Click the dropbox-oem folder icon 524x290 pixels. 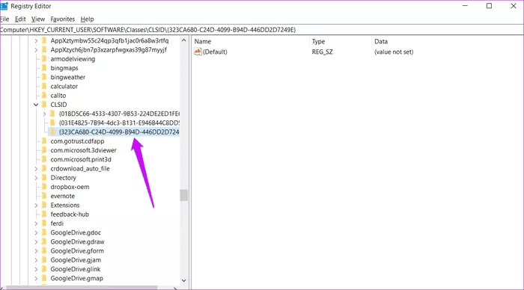pyautogui.click(x=44, y=187)
